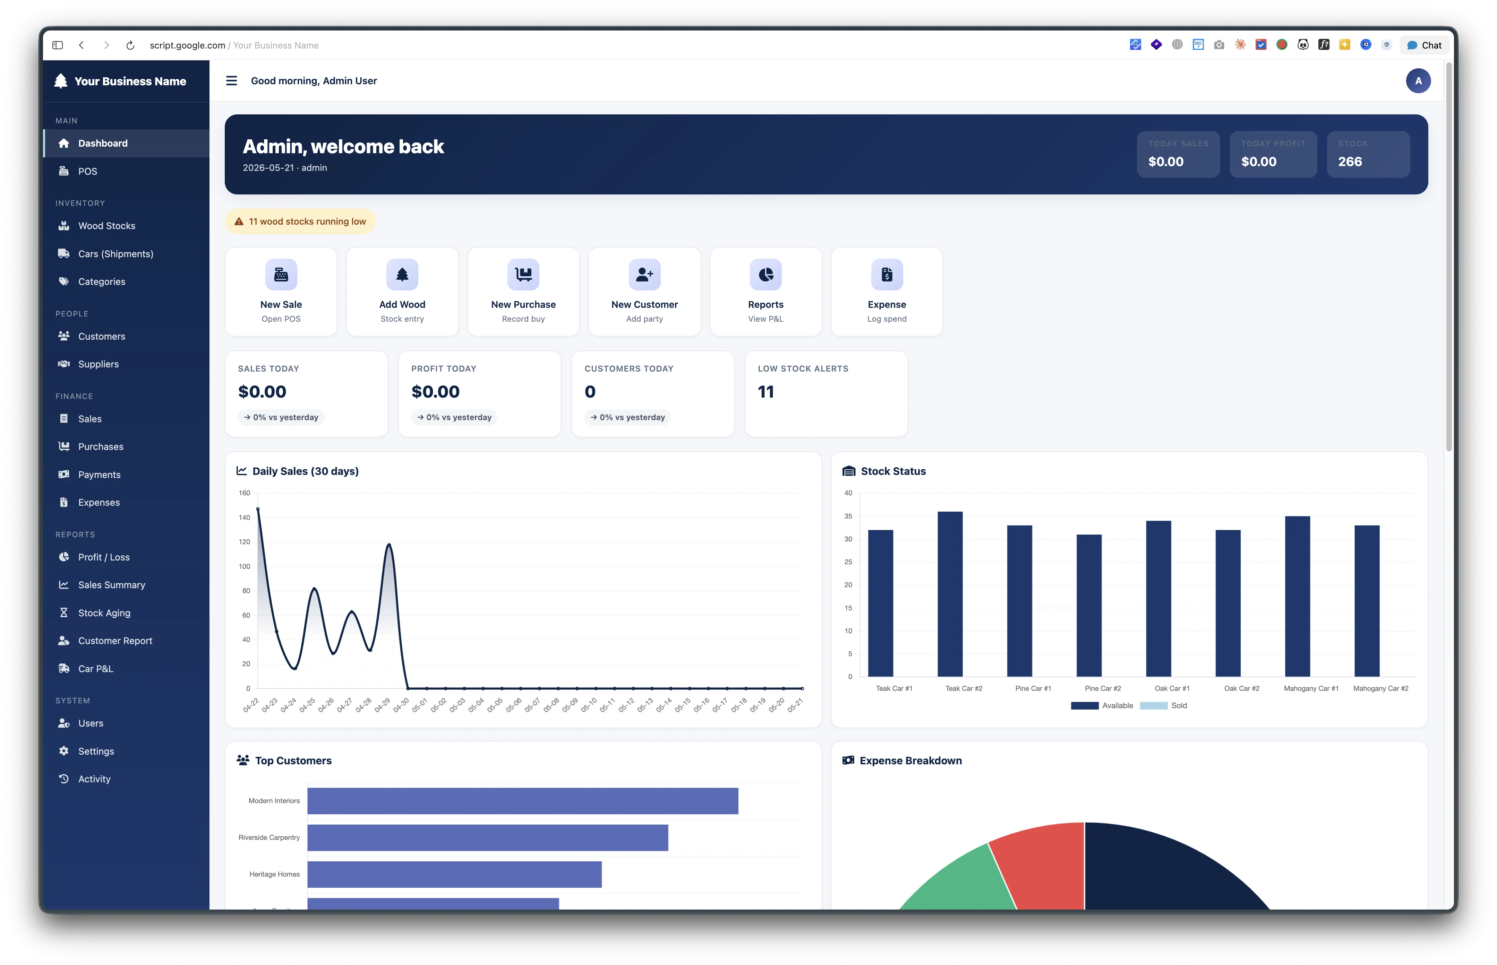Click the hourglass icon next to Stock Aging

(x=63, y=613)
